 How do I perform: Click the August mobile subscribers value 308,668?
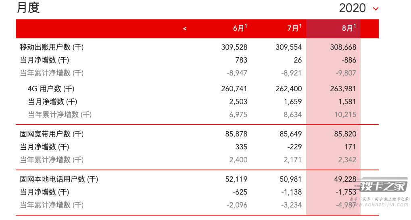click(x=343, y=47)
